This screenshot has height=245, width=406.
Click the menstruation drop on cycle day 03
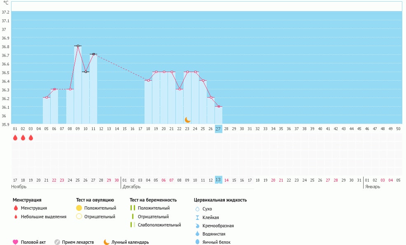coord(31,138)
